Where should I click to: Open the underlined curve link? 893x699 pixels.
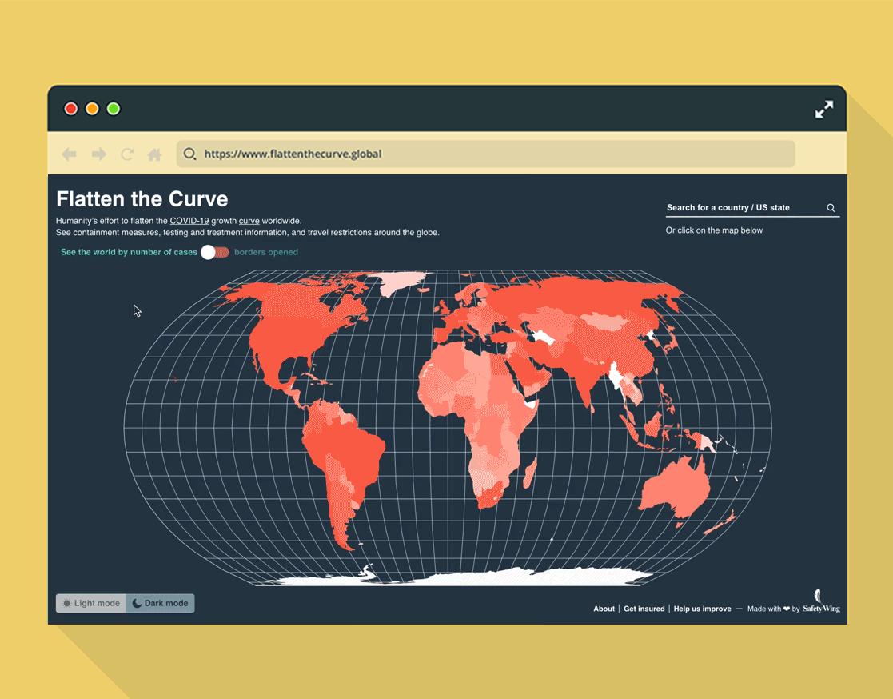tap(249, 221)
